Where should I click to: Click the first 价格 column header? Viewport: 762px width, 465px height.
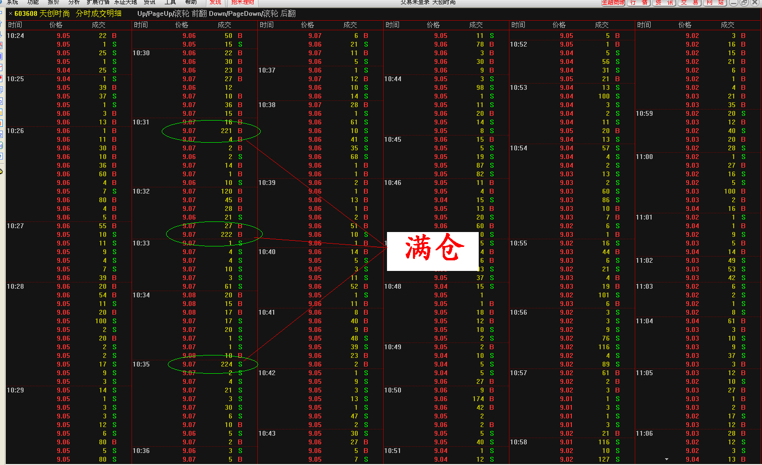(x=56, y=25)
